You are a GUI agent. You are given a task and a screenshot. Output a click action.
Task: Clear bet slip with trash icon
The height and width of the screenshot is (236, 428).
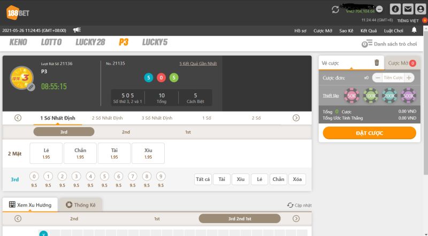[377, 63]
